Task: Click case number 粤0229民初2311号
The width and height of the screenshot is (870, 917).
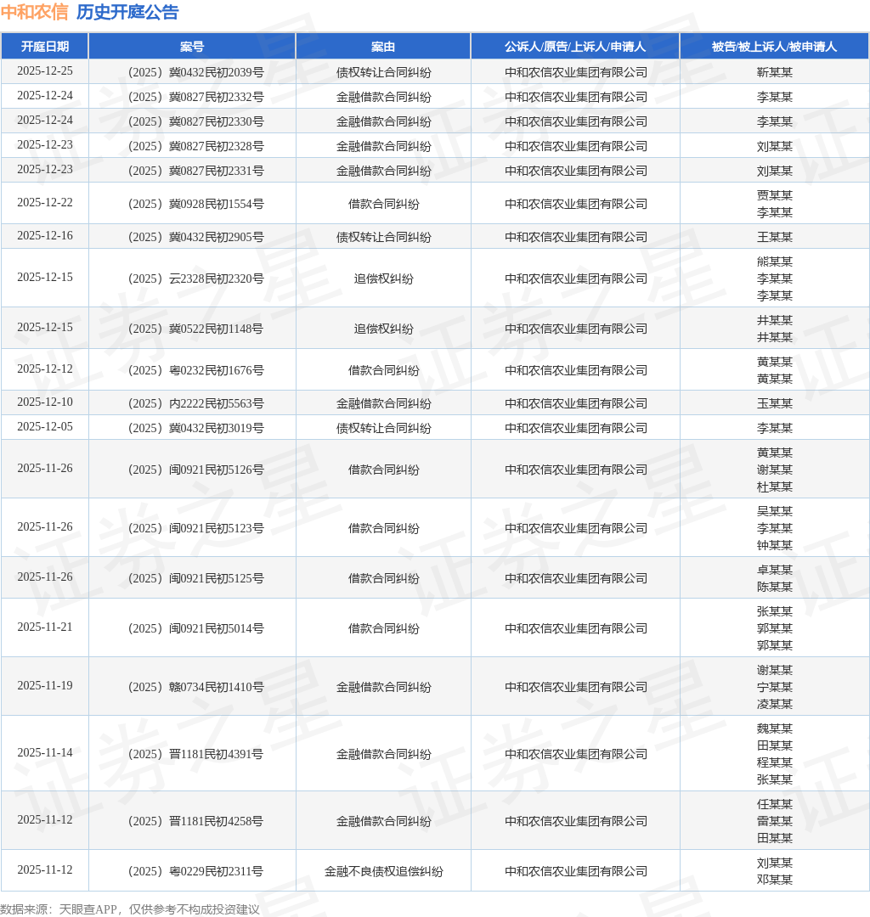Action: 196,871
